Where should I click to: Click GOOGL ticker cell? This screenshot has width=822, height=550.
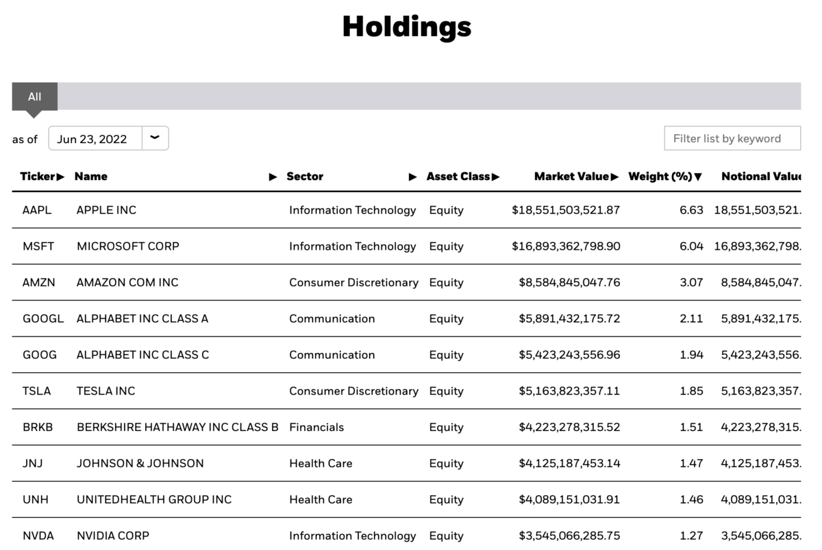pos(43,319)
